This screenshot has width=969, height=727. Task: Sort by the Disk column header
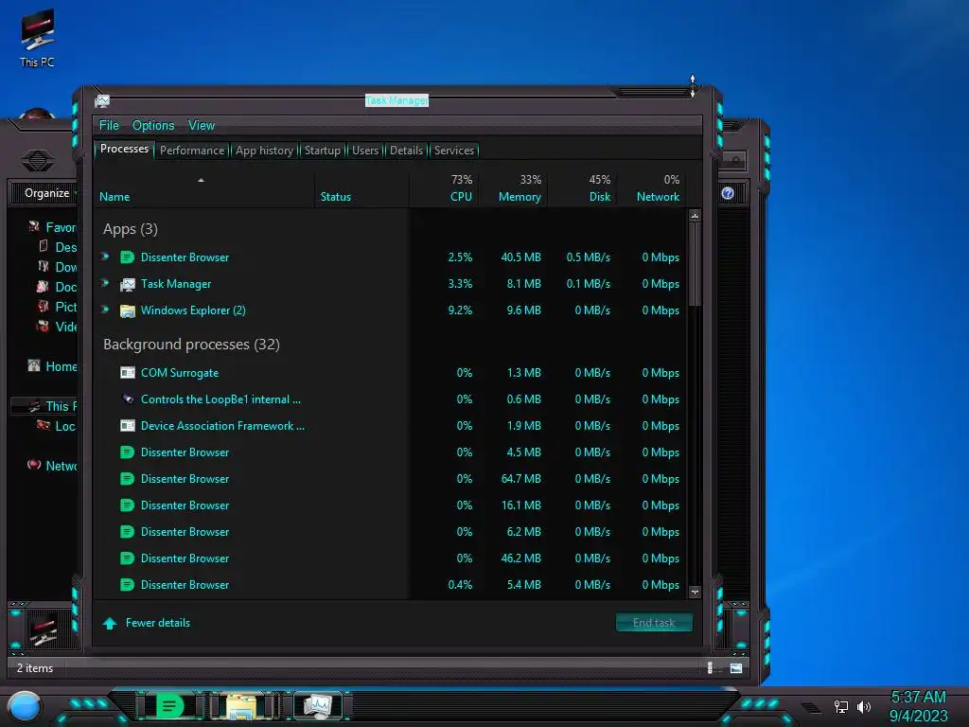pyautogui.click(x=582, y=188)
